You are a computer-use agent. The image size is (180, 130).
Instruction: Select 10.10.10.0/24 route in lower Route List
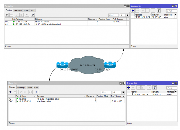pos(67,101)
